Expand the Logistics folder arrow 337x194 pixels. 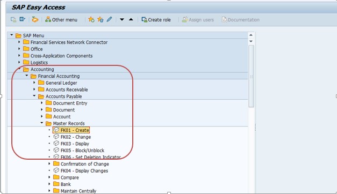point(19,62)
